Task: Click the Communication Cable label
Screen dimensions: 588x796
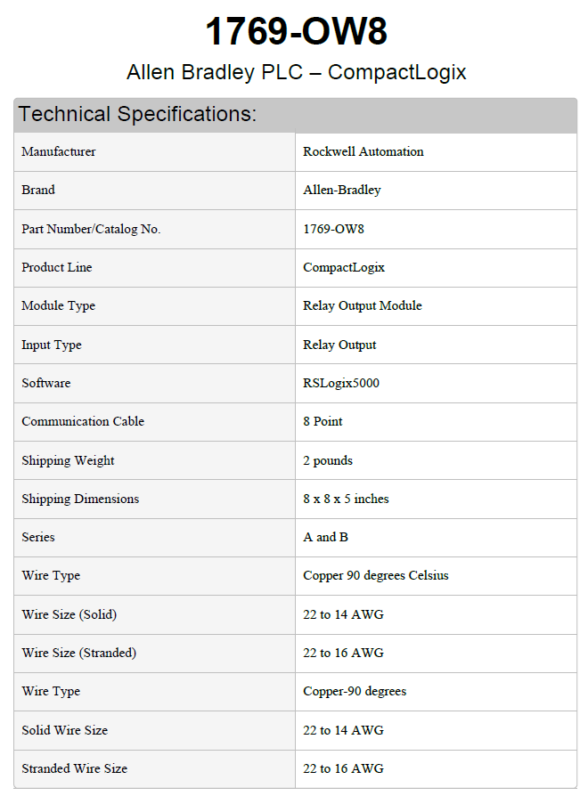Action: (x=83, y=422)
